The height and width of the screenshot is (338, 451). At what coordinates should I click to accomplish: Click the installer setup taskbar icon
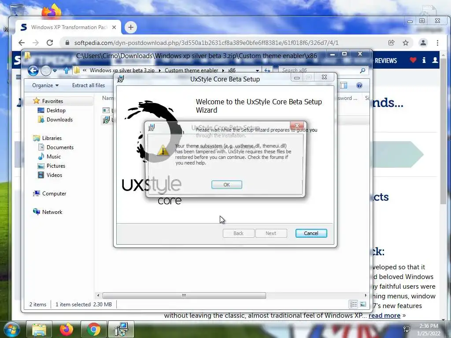click(x=121, y=329)
